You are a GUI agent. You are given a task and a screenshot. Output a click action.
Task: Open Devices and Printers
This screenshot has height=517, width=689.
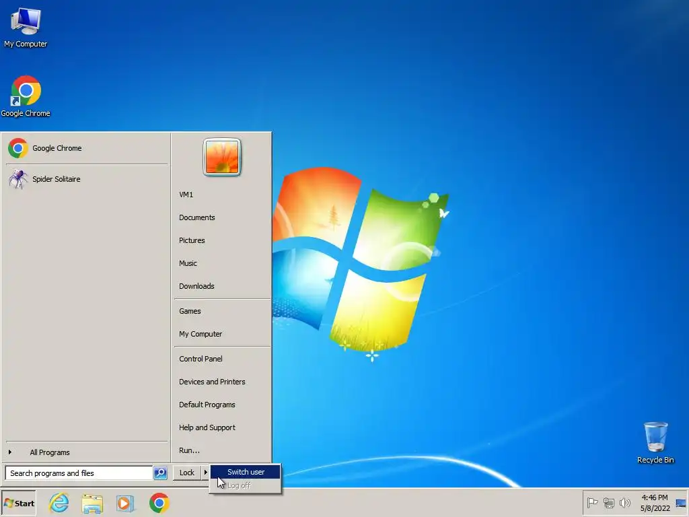pos(222,382)
